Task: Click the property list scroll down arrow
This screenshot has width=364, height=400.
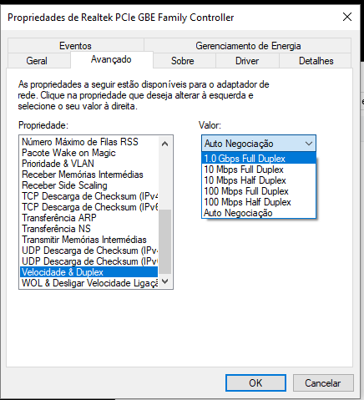Action: 164,281
